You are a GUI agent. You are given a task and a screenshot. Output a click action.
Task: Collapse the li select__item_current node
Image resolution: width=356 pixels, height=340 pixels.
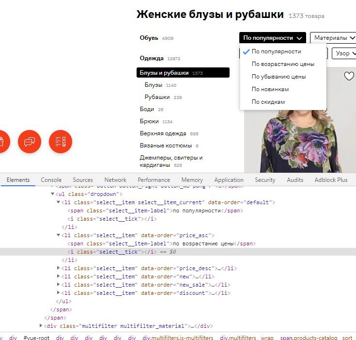coord(58,202)
